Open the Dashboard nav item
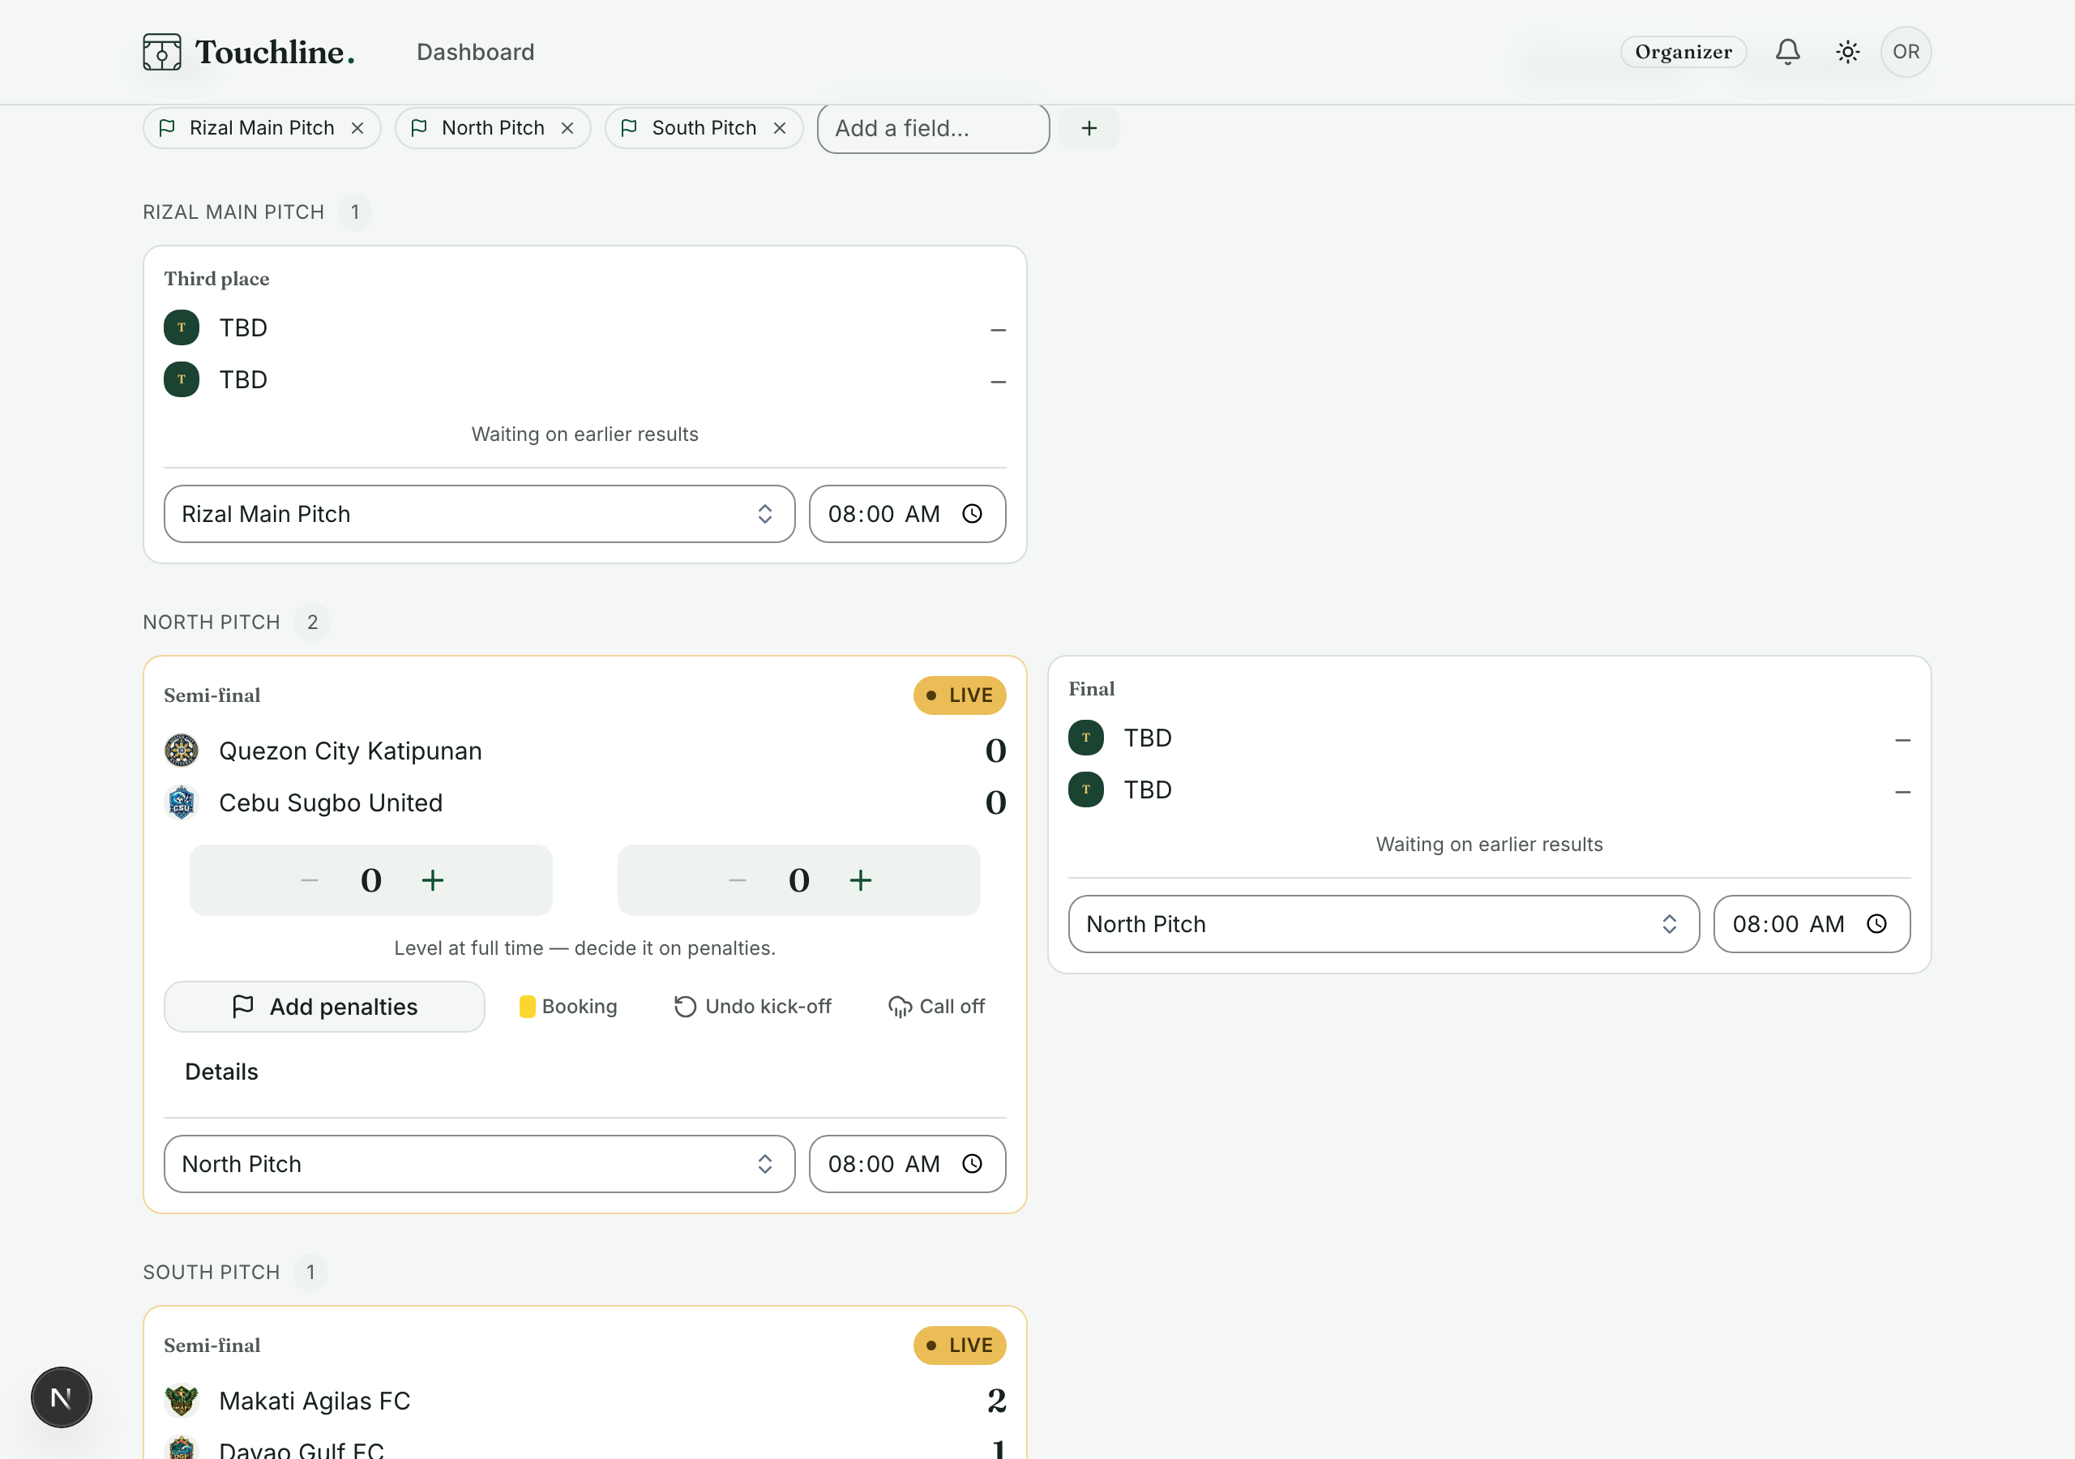Screen dimensions: 2075x1459 [475, 52]
